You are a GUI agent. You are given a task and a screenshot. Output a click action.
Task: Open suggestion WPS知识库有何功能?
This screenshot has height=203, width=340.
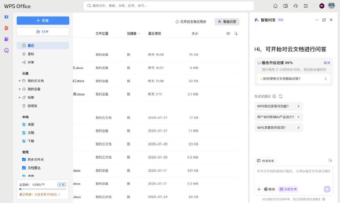tap(279, 106)
